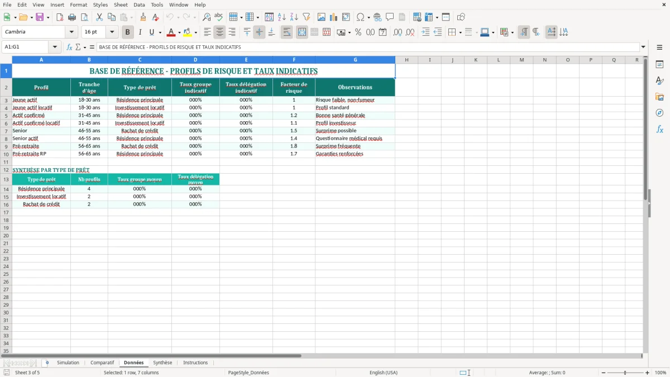This screenshot has width=670, height=377.
Task: Toggle Bold formatting
Action: click(x=127, y=32)
